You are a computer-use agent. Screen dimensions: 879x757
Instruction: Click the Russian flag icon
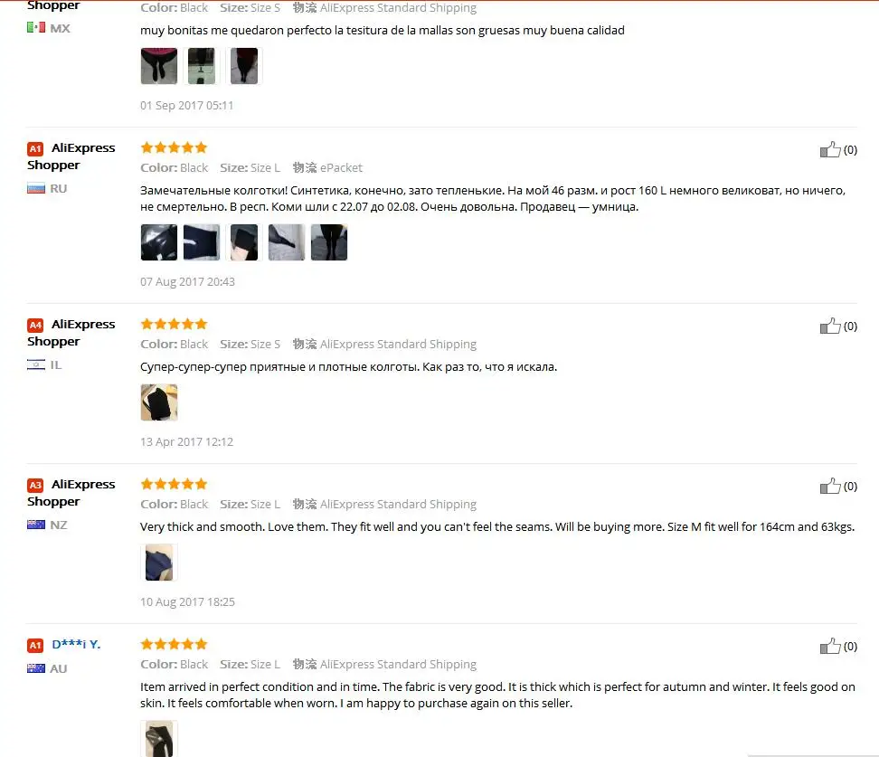point(36,188)
